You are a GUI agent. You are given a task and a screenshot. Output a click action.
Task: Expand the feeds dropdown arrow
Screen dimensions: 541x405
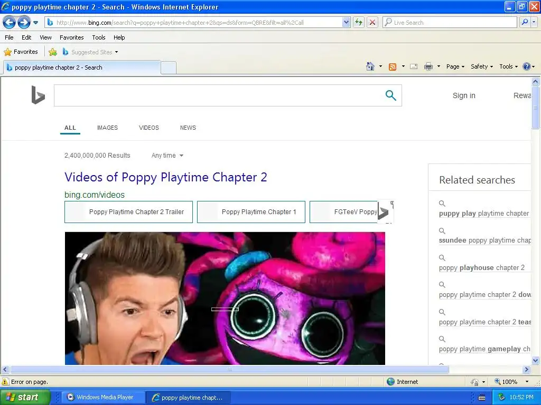pyautogui.click(x=403, y=66)
